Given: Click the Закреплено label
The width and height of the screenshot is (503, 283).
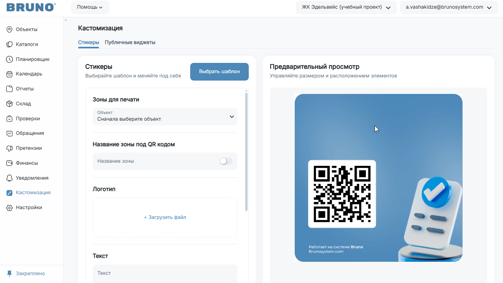Looking at the screenshot, I should 30,274.
